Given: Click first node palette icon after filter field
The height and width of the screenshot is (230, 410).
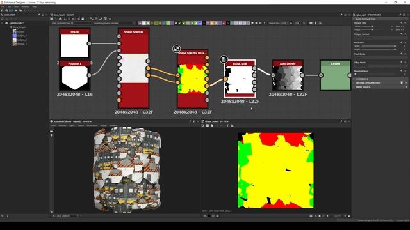Looking at the screenshot, I should tap(140, 23).
